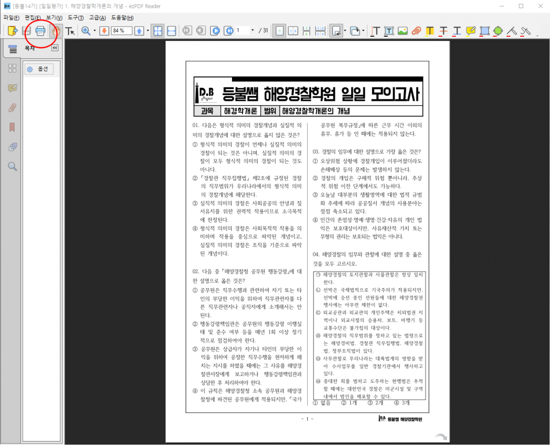This screenshot has width=550, height=445.
Task: Go to the previous page
Action: click(x=201, y=31)
